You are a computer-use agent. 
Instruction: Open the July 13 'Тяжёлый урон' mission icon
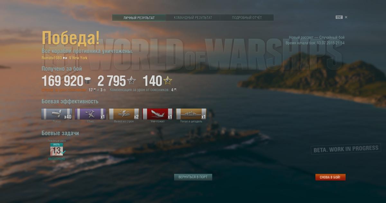[57, 150]
